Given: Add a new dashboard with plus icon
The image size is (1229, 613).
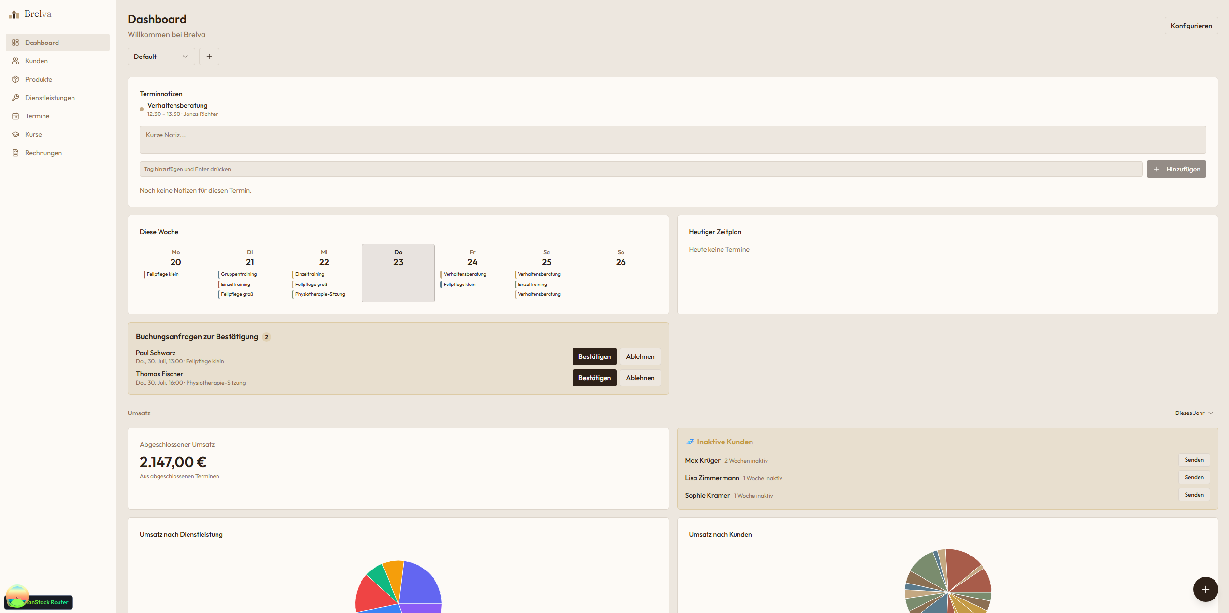Looking at the screenshot, I should (x=209, y=57).
